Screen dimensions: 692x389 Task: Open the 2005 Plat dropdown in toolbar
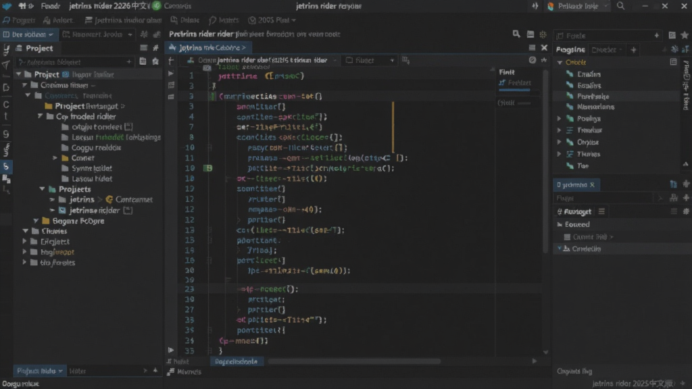pos(272,20)
